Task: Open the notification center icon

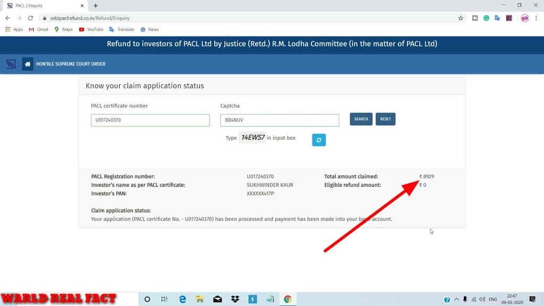Action: [532, 299]
